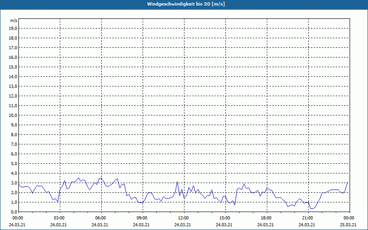Viewport: 368px width, 230px height.
Task: Click the wind speed minimum just after 21:00
Action: click(311, 208)
